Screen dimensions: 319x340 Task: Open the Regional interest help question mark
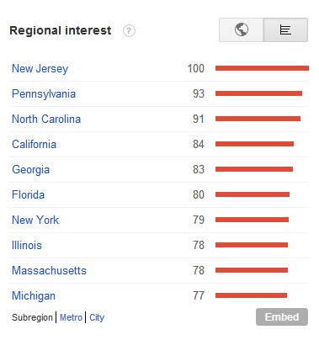129,30
